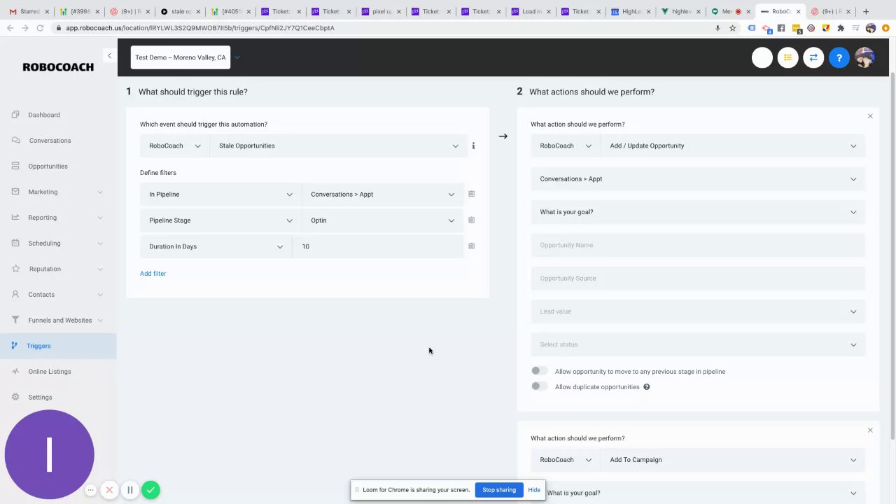
Task: Toggle Allow duplicate opportunities
Action: click(x=539, y=386)
